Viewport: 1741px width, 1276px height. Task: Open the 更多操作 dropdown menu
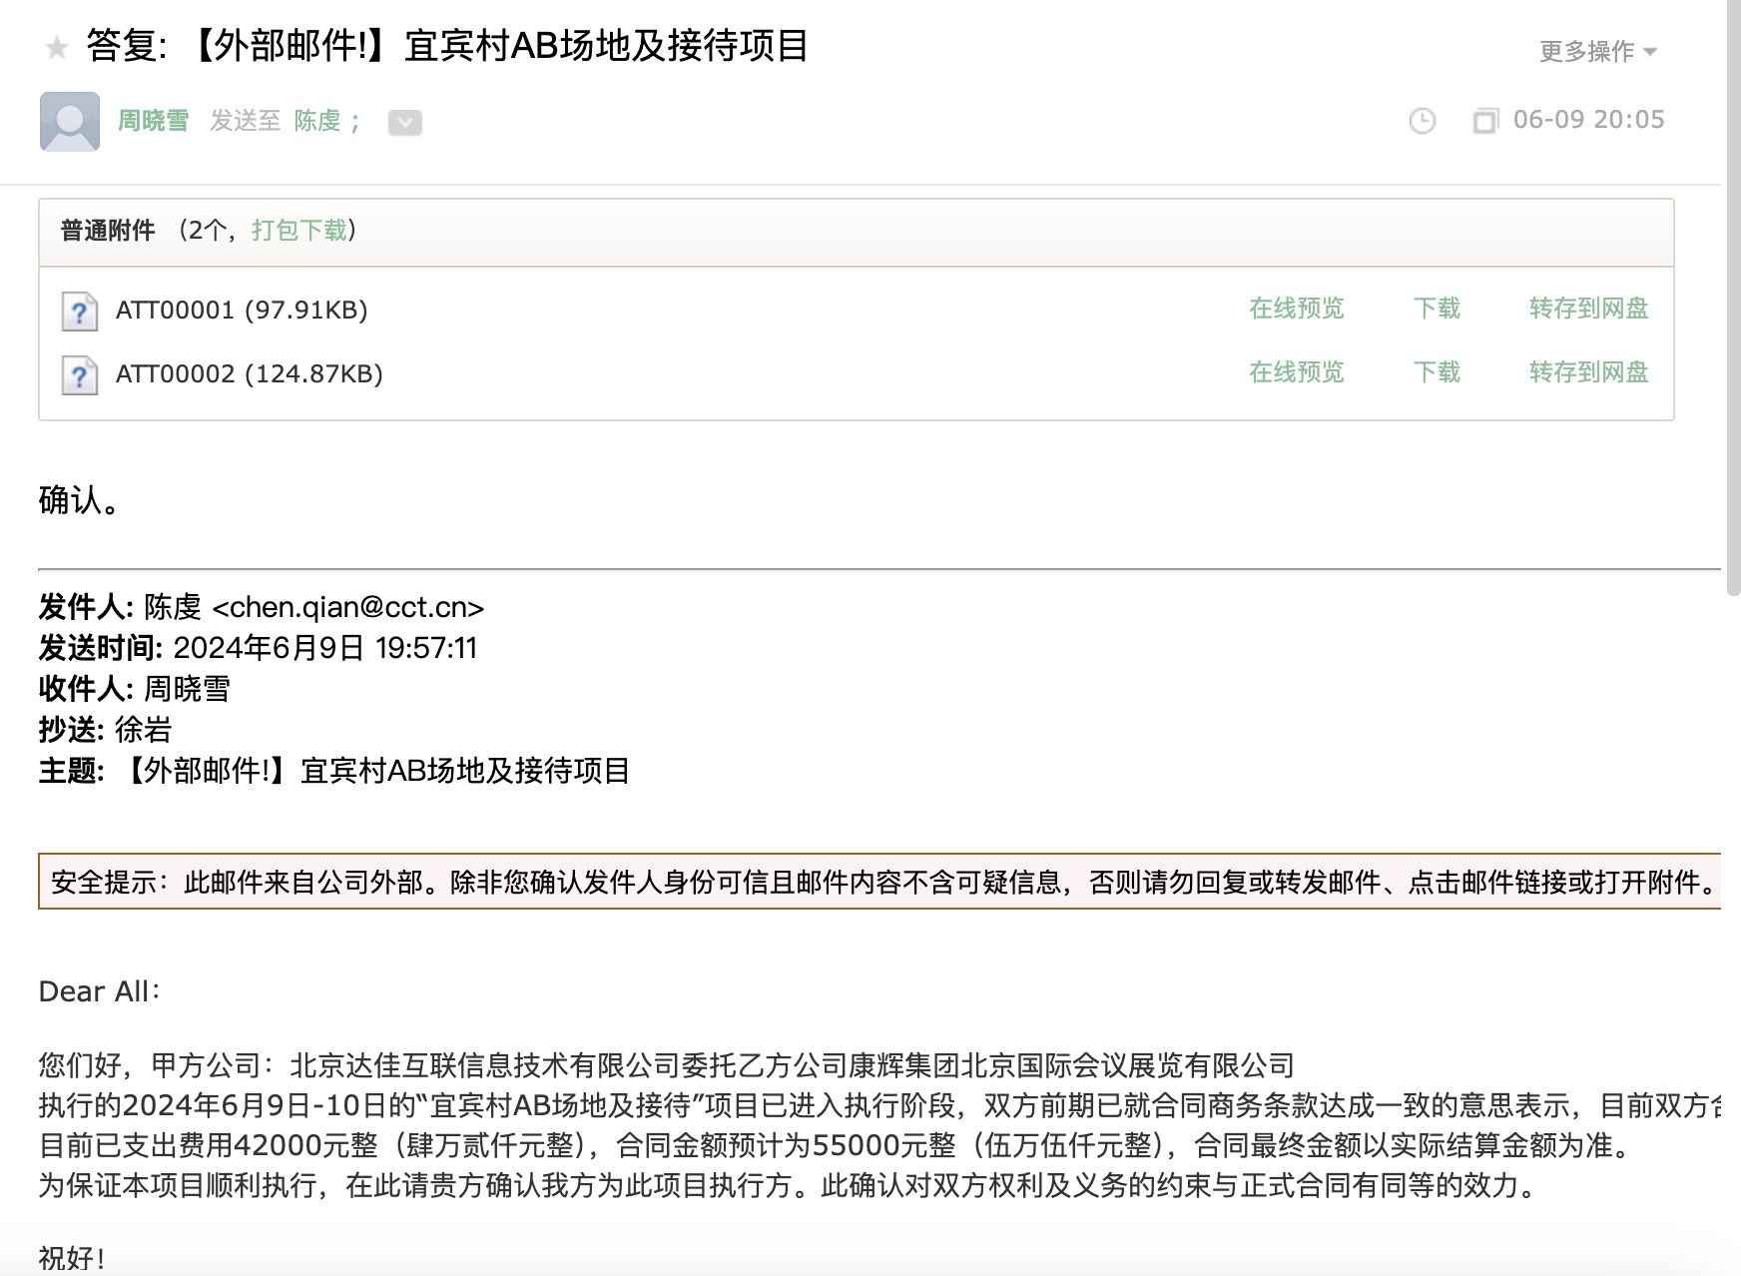tap(1597, 51)
